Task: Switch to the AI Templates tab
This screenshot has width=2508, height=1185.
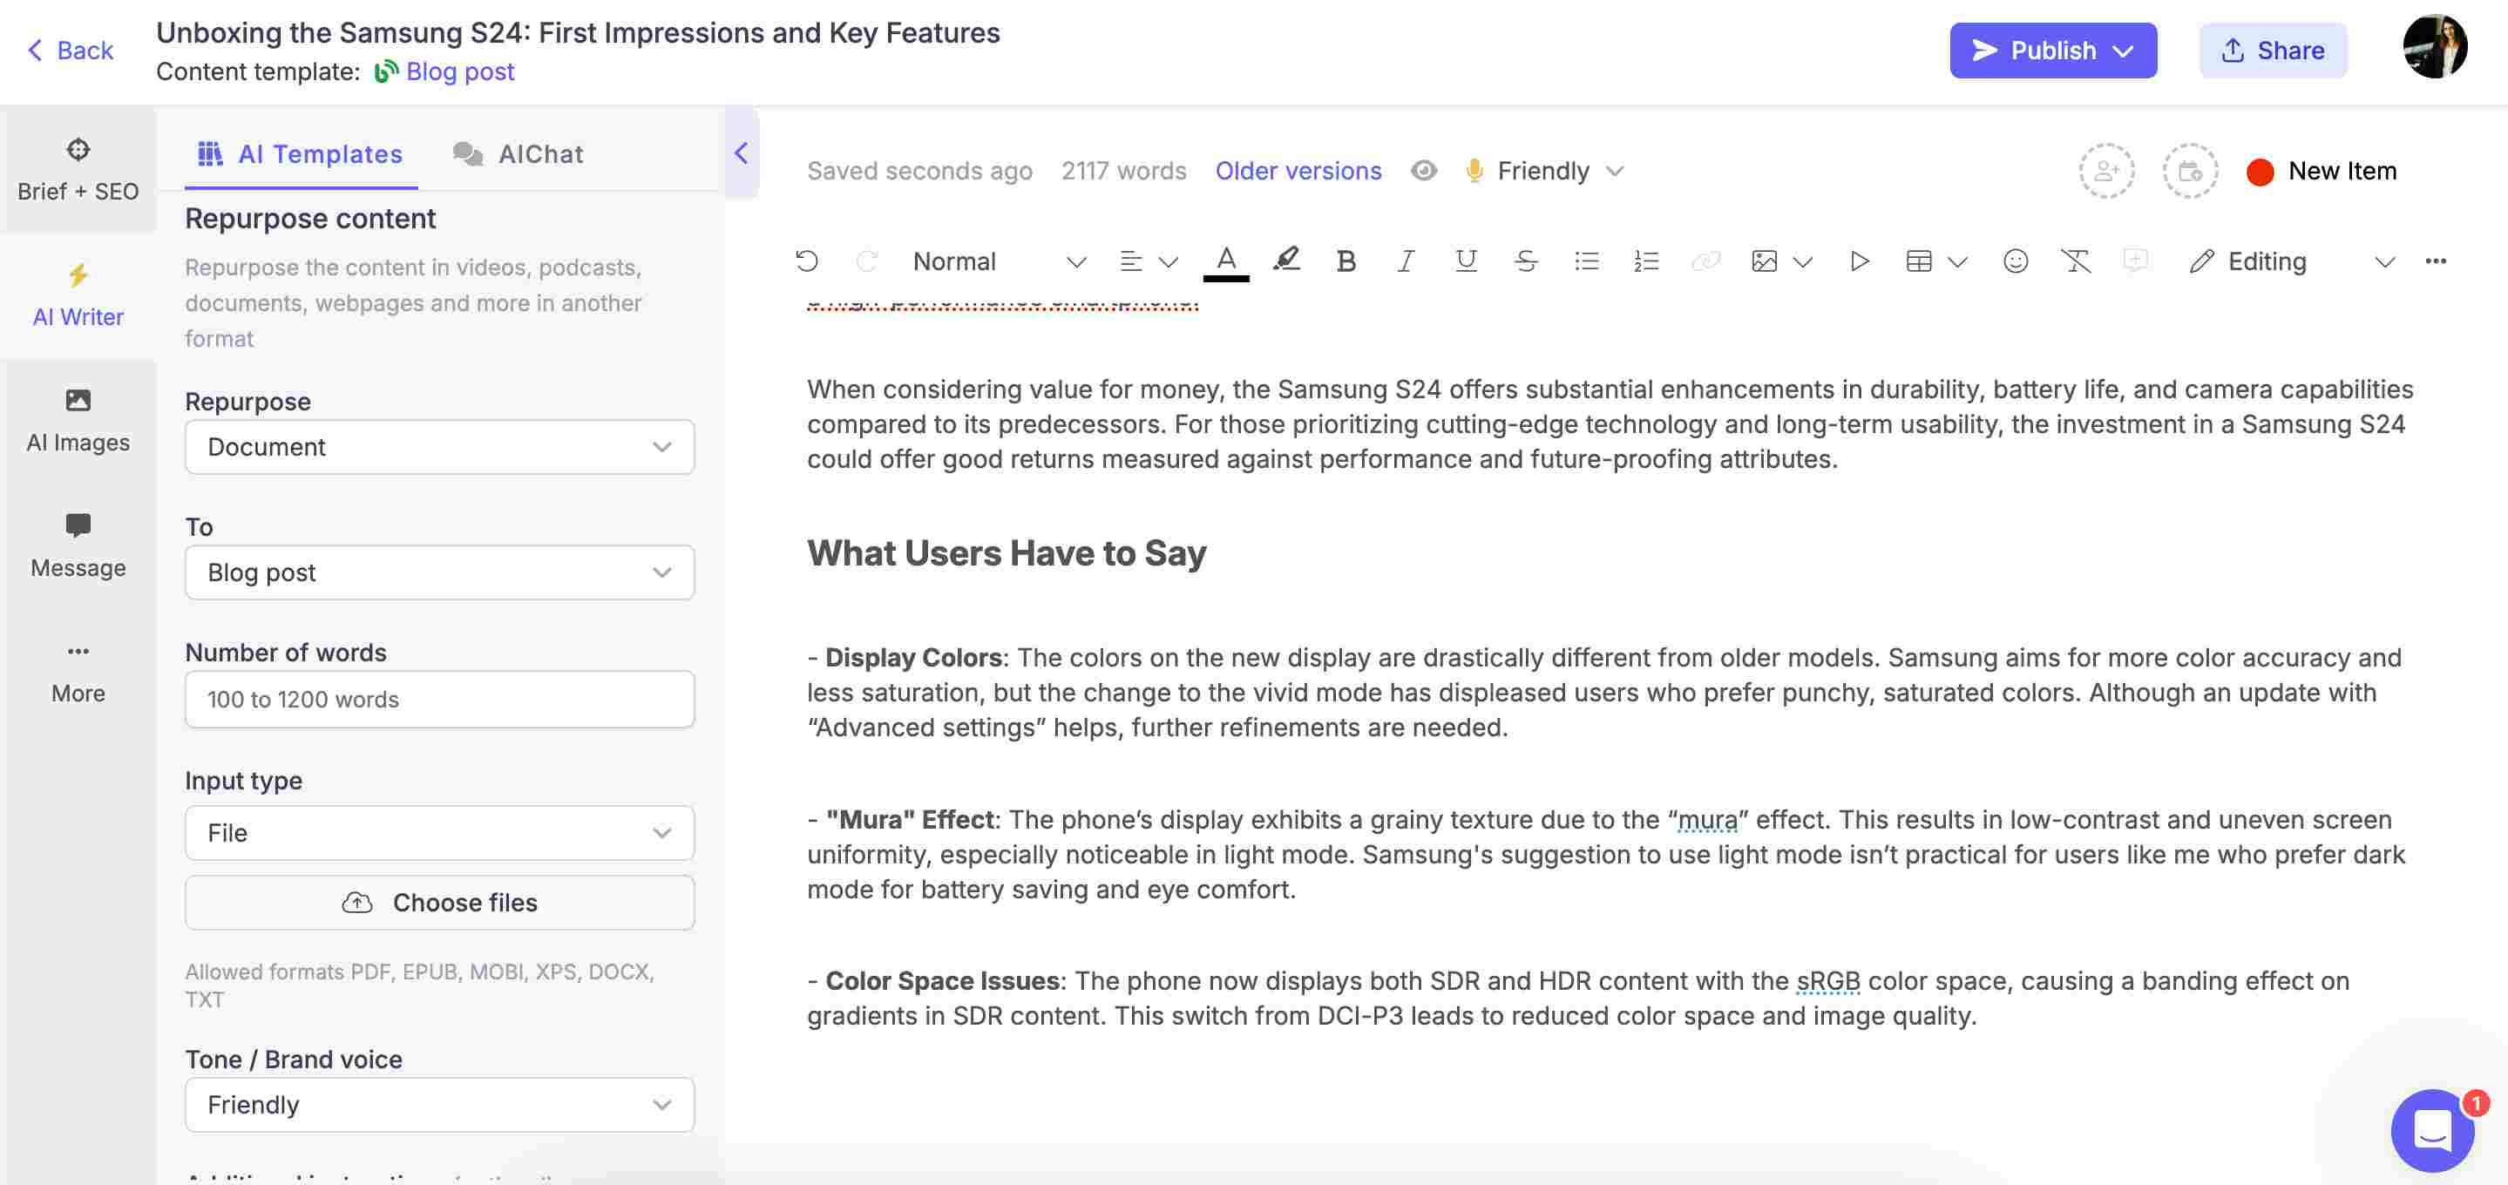Action: [301, 154]
